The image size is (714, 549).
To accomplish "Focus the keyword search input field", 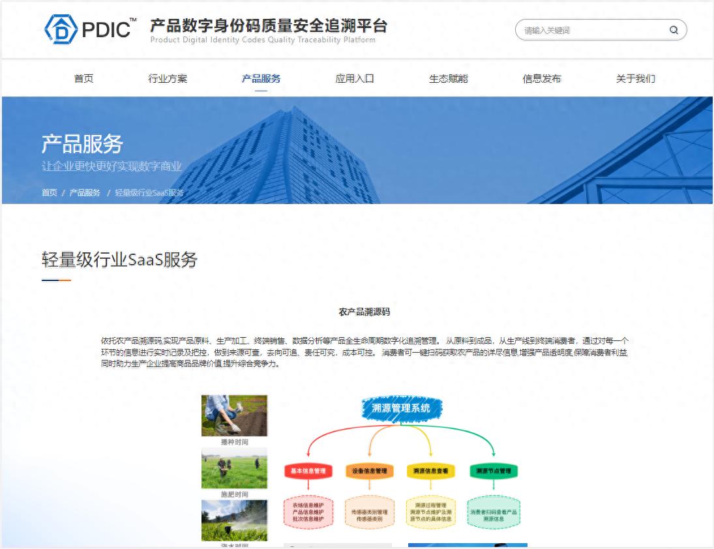I will coord(601,29).
